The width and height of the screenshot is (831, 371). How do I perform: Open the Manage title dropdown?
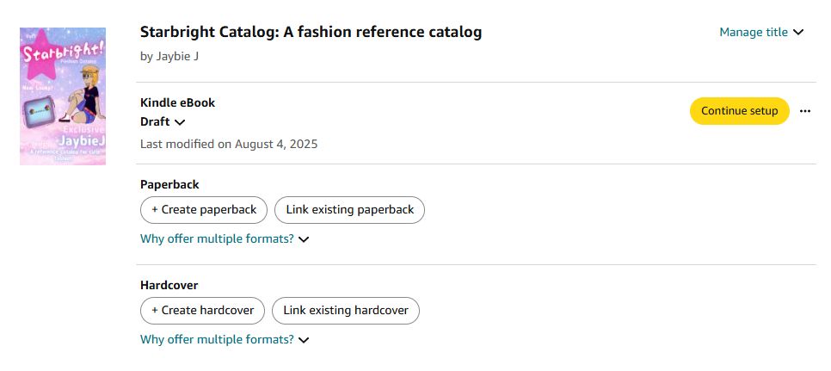(754, 33)
